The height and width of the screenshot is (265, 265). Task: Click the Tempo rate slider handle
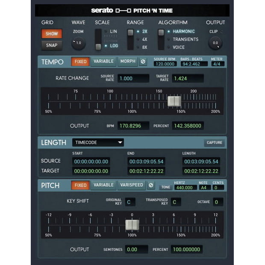click(x=174, y=101)
